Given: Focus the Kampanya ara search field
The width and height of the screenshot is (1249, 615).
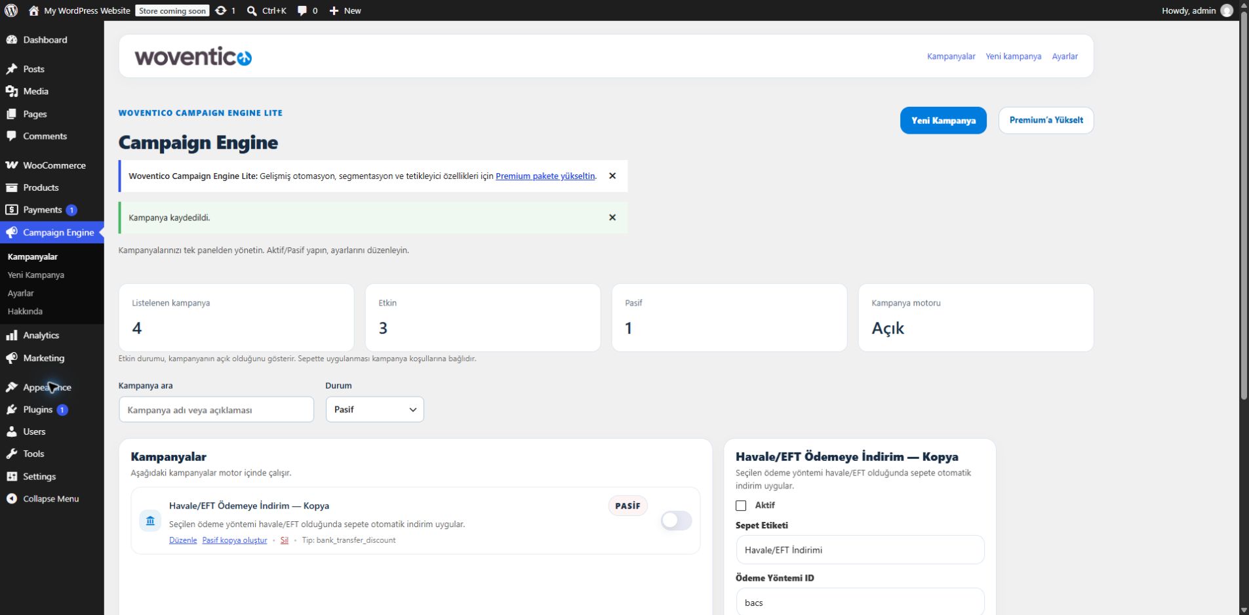Looking at the screenshot, I should tap(216, 410).
